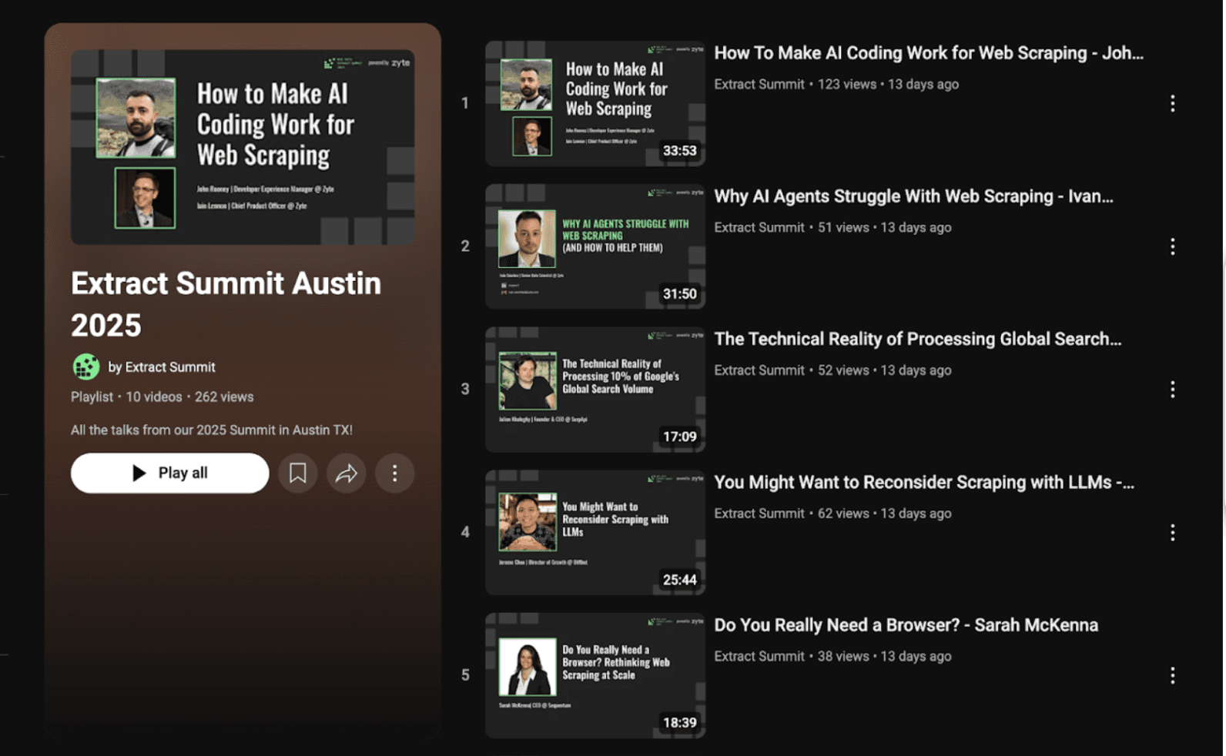This screenshot has height=756, width=1226.
Task: Save playlist with the bookmark icon
Action: pyautogui.click(x=298, y=473)
